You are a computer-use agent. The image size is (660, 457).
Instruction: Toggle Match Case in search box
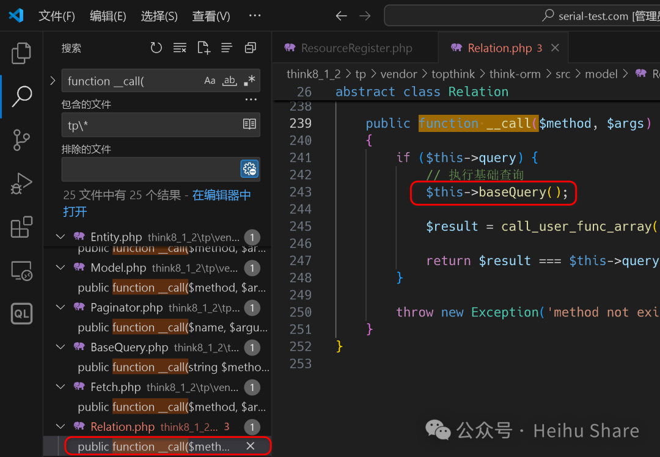click(210, 81)
